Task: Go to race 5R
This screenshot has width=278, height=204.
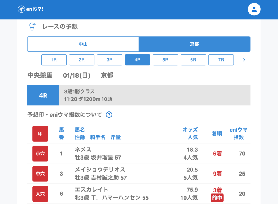Action: [165, 60]
